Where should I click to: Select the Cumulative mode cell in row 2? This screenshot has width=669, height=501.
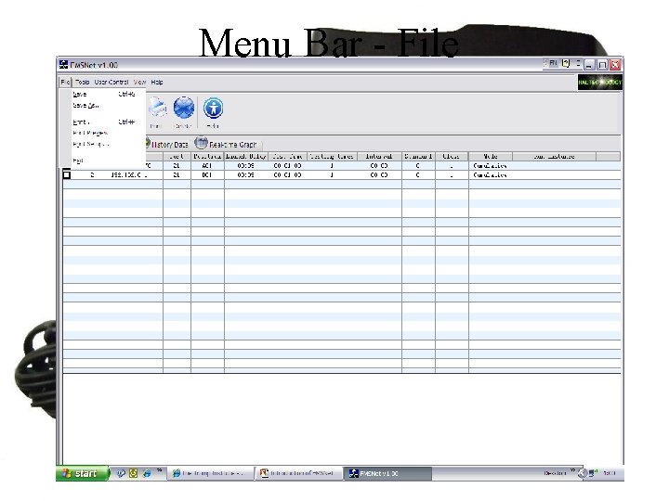(x=491, y=174)
